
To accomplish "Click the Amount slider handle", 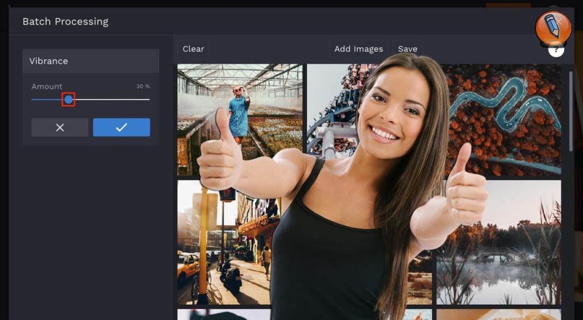I will (x=68, y=99).
